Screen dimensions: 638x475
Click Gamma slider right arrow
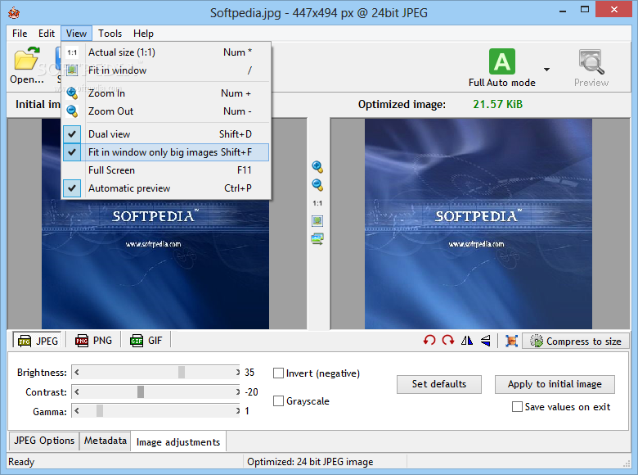pyautogui.click(x=238, y=410)
